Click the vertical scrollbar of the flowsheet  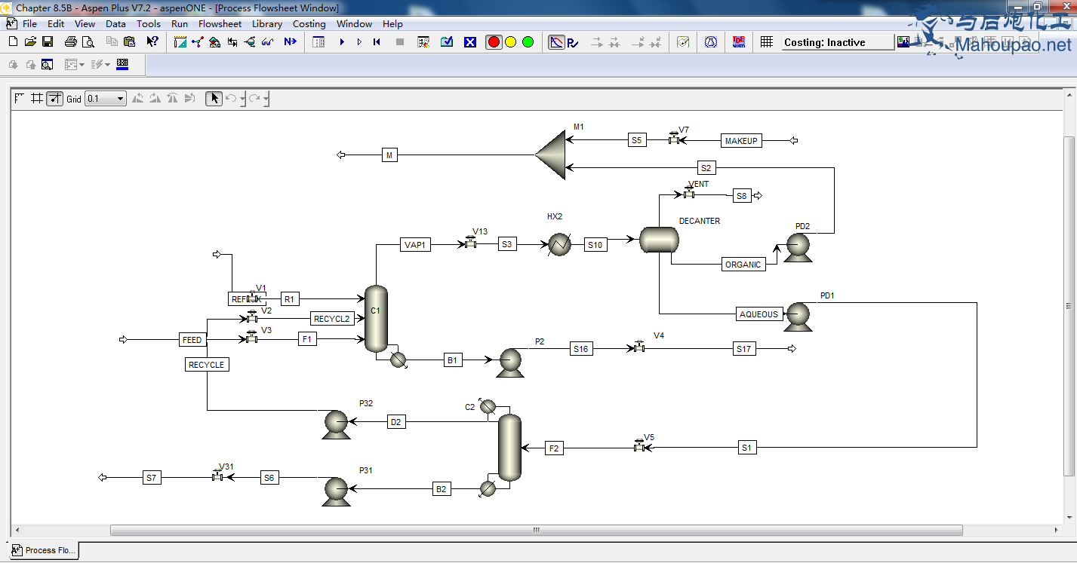pos(1068,306)
